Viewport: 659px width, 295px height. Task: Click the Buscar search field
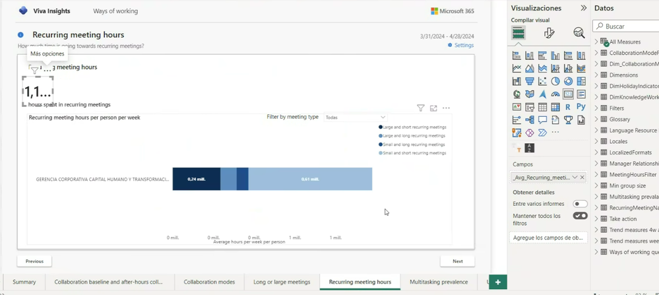627,26
